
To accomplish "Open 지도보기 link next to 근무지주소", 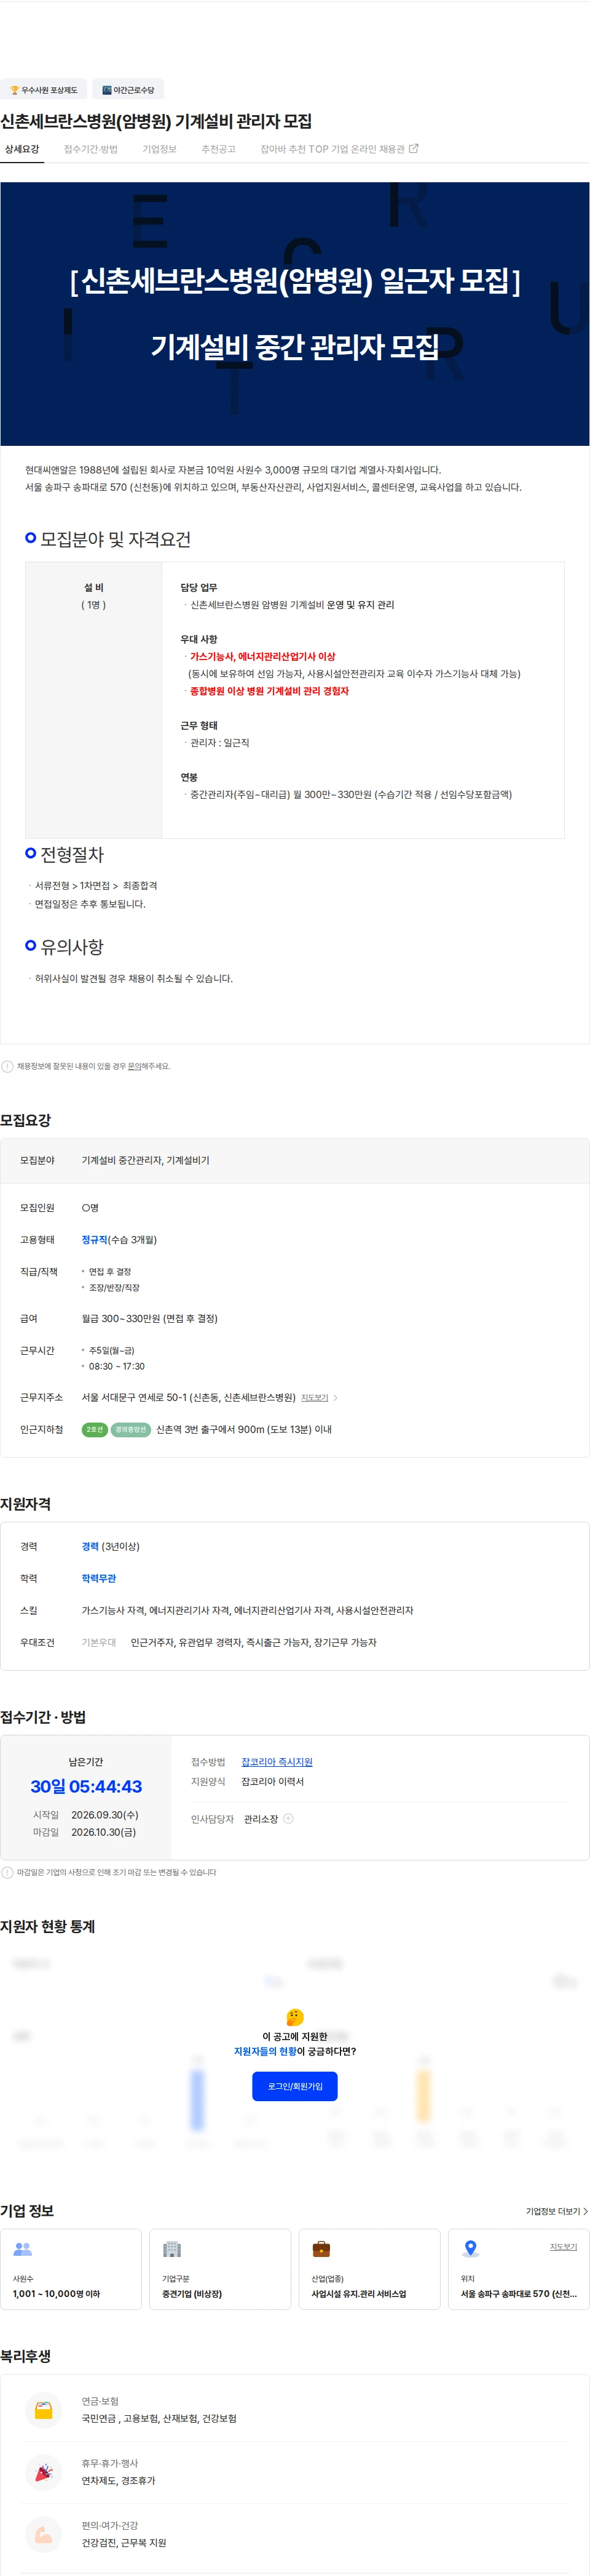I will pos(315,1398).
